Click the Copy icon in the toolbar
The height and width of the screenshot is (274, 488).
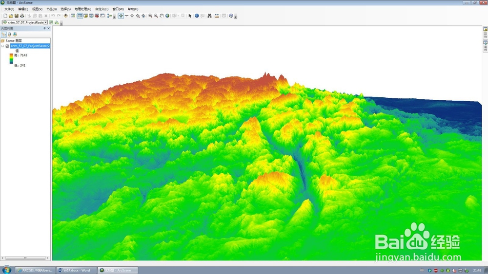tap(35, 16)
